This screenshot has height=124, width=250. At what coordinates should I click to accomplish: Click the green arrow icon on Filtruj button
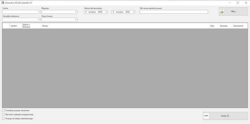pyautogui.click(x=222, y=12)
